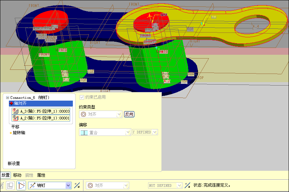Open the disabled 挠性 tab
The width and height of the screenshot is (289, 192).
[x=29, y=175]
